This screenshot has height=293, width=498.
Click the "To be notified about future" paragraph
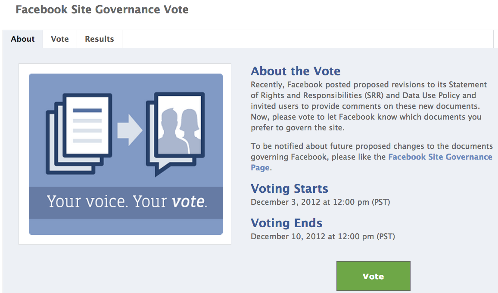[x=371, y=147]
